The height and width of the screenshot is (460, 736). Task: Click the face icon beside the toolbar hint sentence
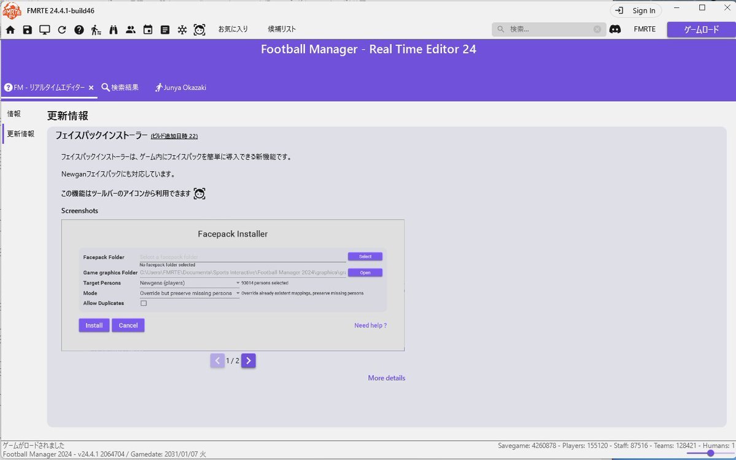(x=199, y=193)
